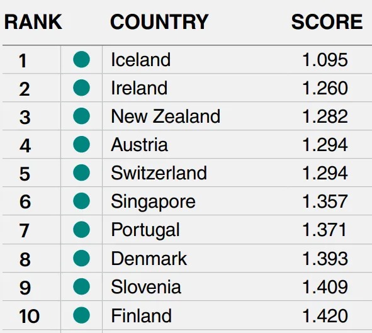Viewport: 372px width, 333px height.
Task: Select rank number 10
Action: pyautogui.click(x=29, y=316)
